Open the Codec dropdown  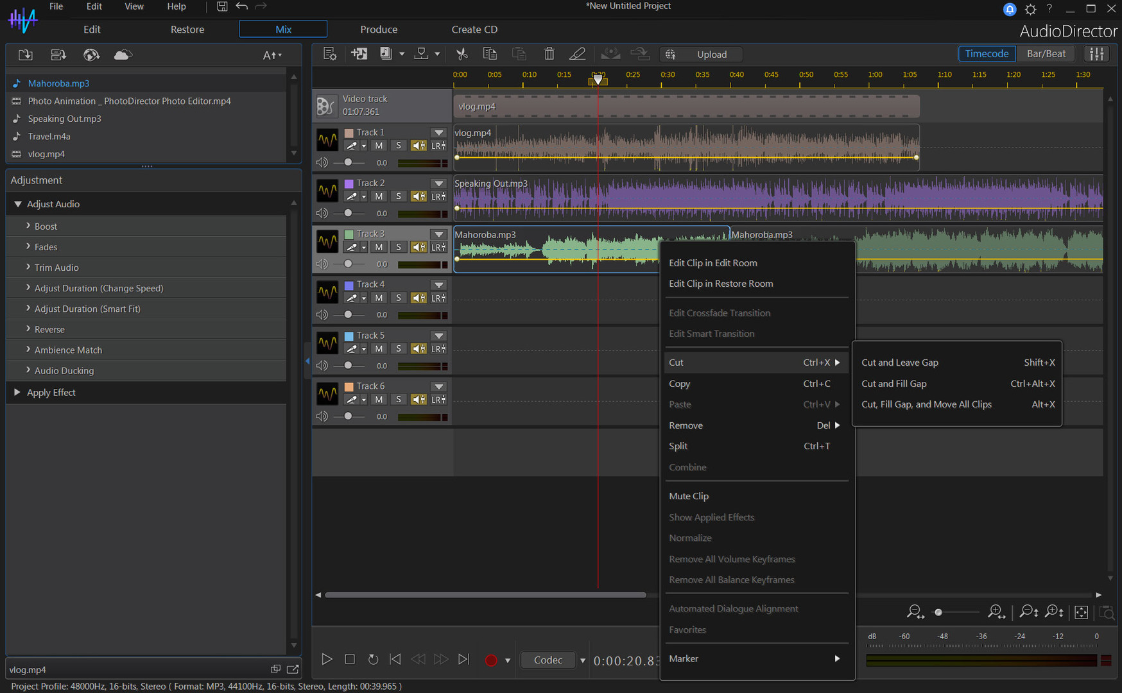pyautogui.click(x=548, y=660)
